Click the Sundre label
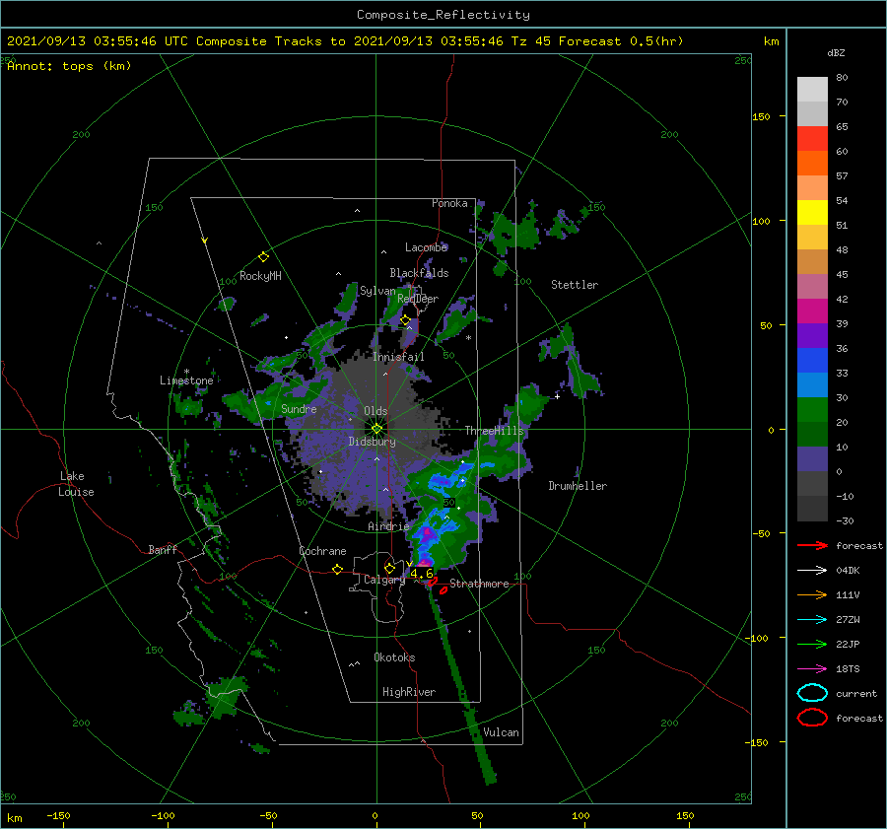 click(x=299, y=408)
